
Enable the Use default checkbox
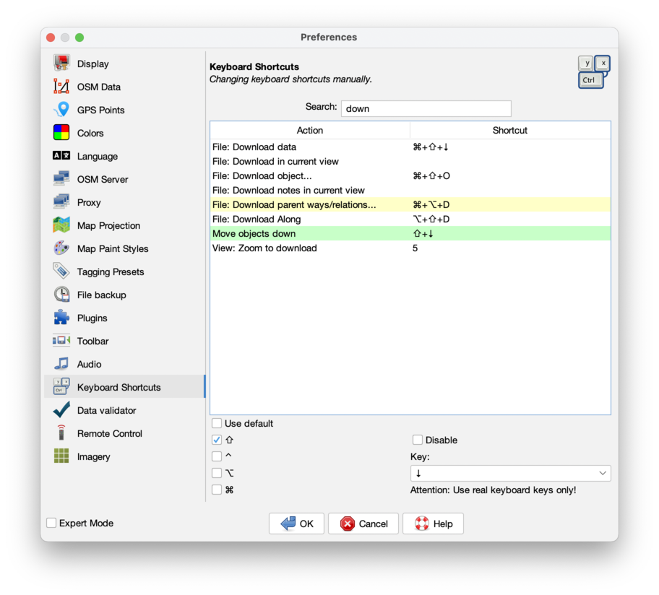pyautogui.click(x=217, y=423)
